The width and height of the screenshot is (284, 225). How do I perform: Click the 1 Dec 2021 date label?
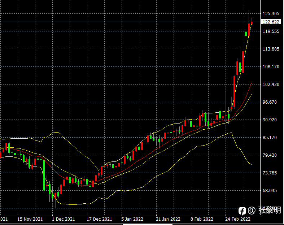63,219
